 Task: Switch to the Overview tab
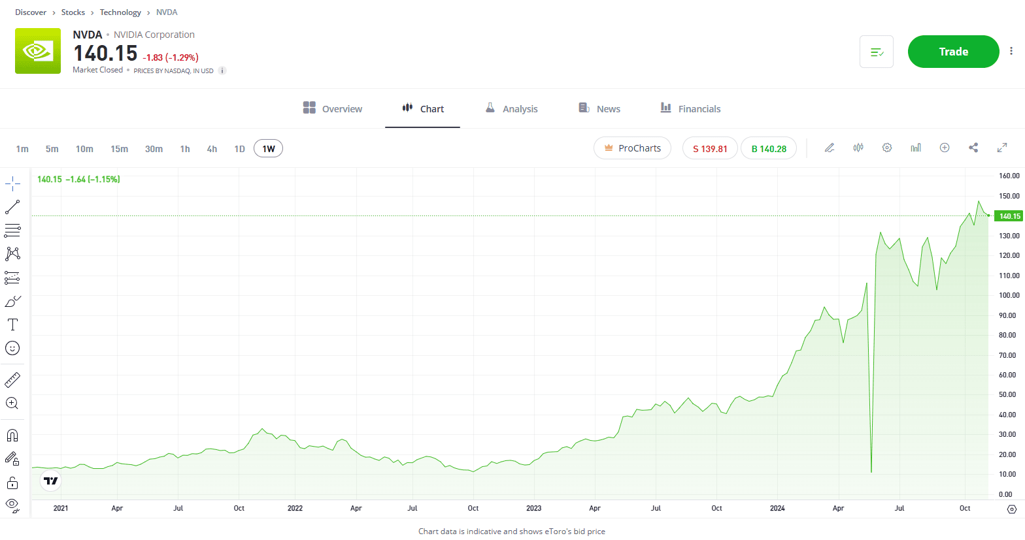click(333, 108)
